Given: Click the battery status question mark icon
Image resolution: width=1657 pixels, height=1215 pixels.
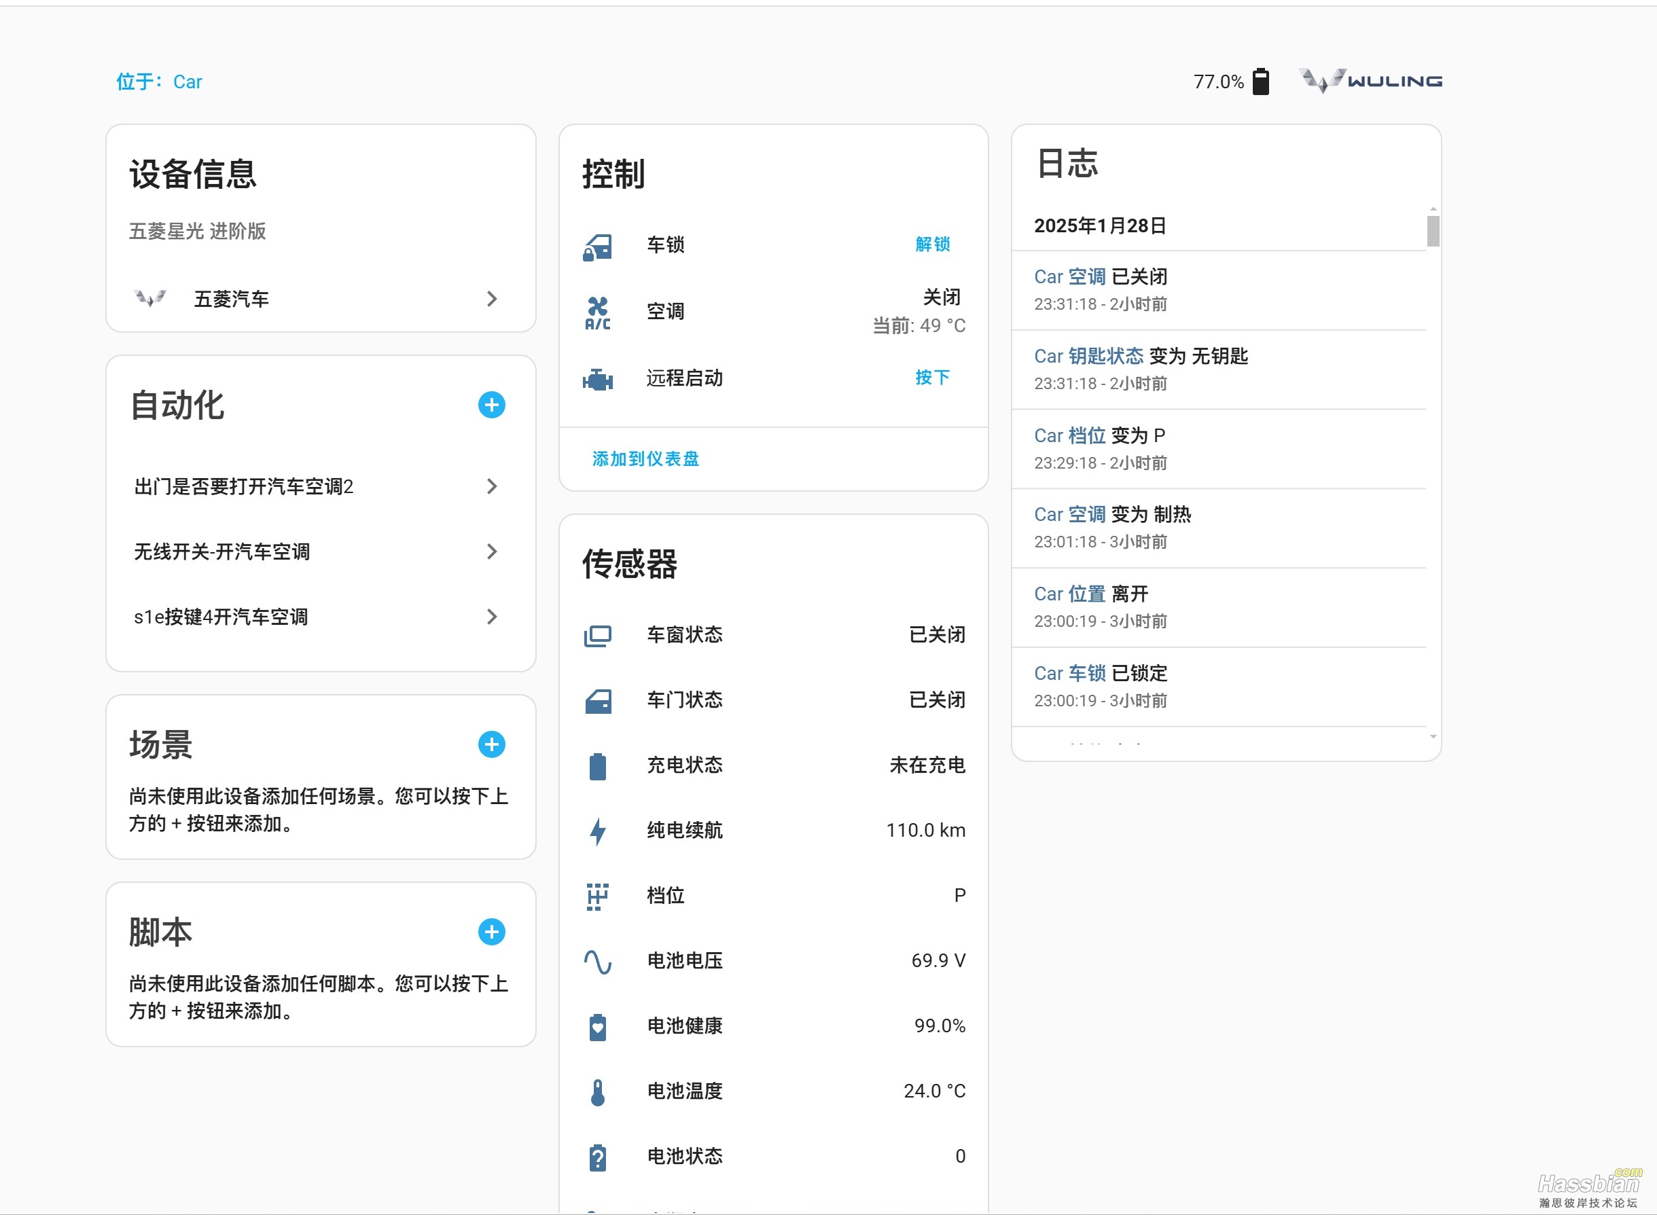Looking at the screenshot, I should (x=597, y=1157).
